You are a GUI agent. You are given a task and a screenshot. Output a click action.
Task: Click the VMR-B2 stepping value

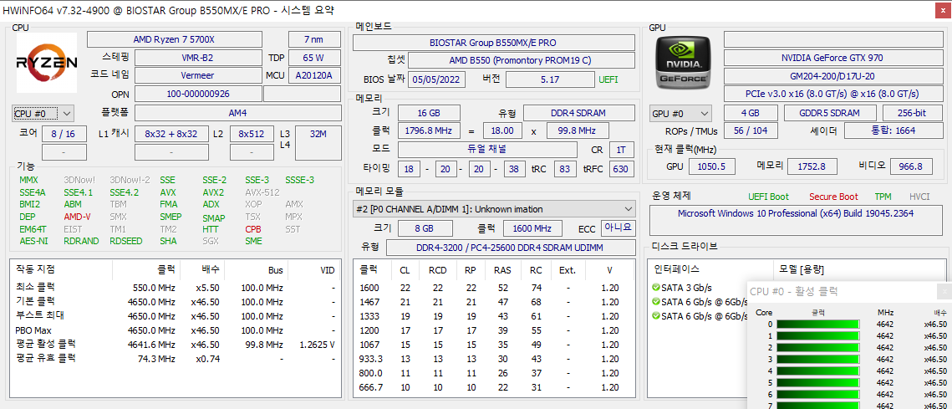coord(197,58)
